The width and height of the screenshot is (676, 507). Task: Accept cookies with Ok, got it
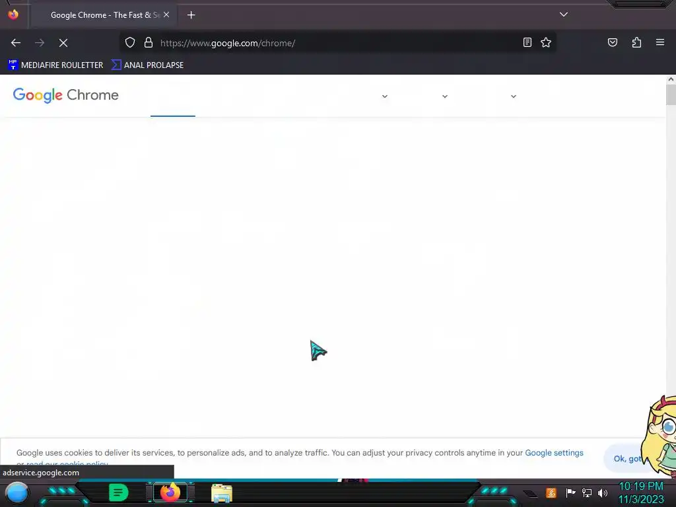(627, 459)
